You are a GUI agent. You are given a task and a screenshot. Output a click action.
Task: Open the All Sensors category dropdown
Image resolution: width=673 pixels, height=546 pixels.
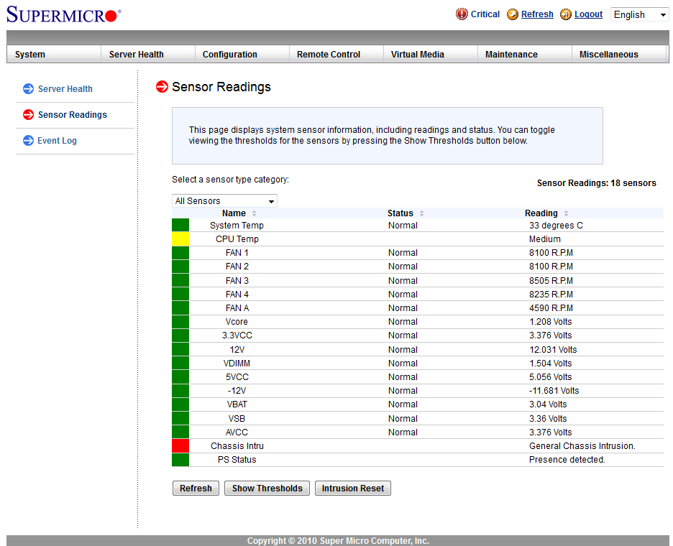click(224, 200)
